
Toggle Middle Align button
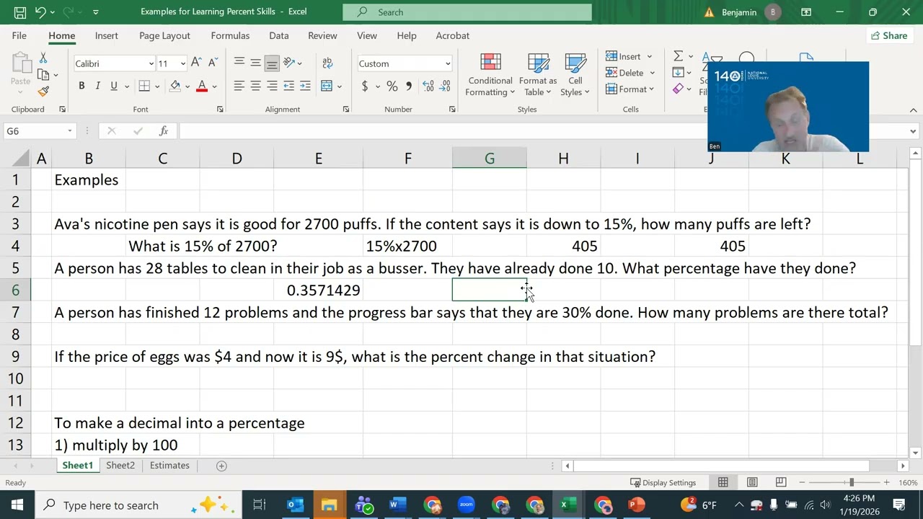[x=255, y=63]
